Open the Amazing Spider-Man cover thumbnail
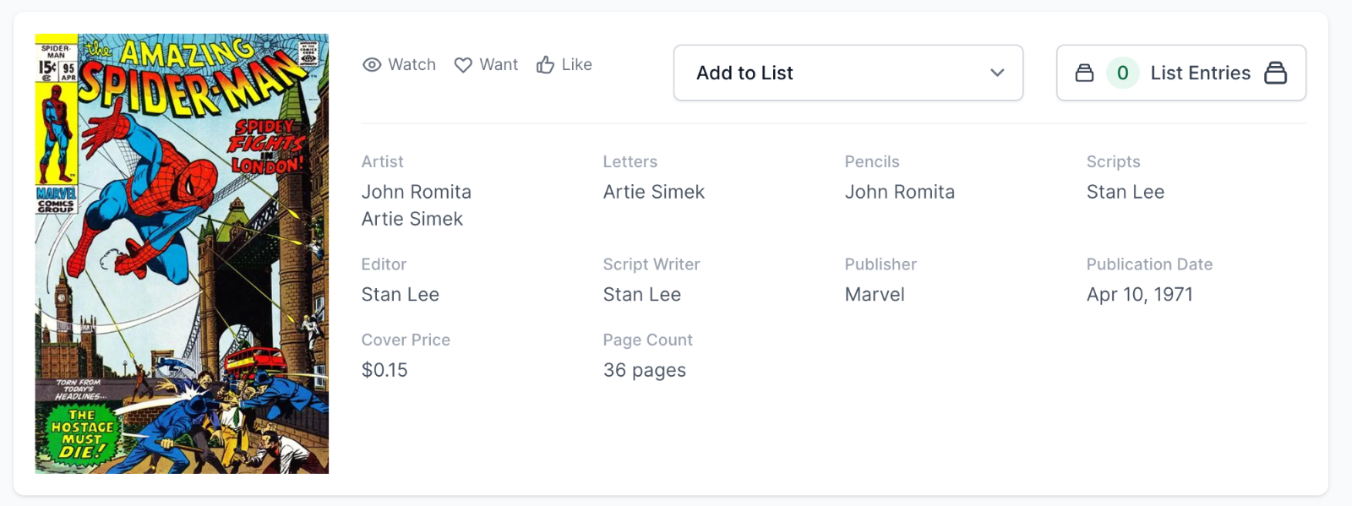The height and width of the screenshot is (506, 1352). [182, 253]
